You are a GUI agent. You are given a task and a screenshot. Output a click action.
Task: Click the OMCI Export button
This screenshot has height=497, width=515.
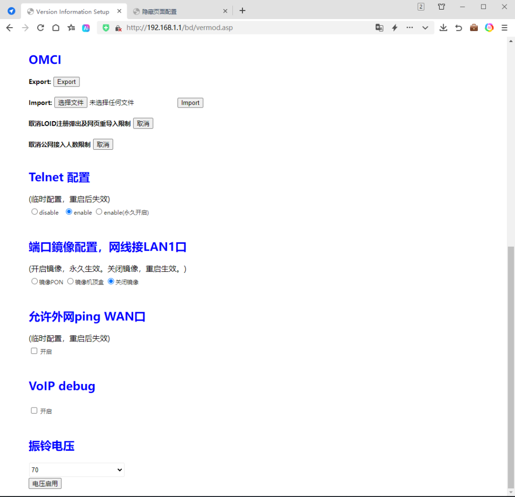[x=66, y=82]
